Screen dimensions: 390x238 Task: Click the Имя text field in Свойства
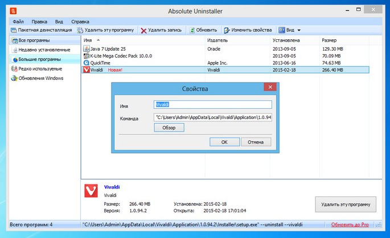point(213,104)
